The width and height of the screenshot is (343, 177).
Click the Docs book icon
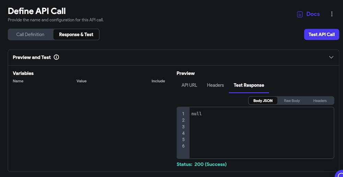click(x=300, y=14)
